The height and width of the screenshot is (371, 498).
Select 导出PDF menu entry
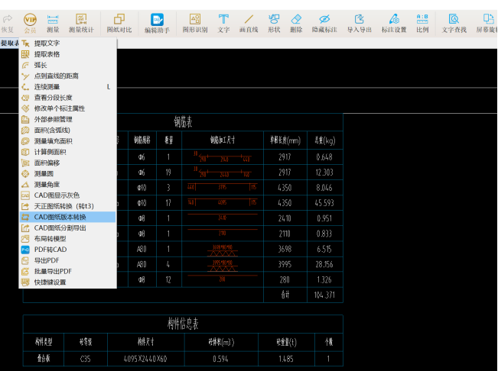[x=67, y=260]
